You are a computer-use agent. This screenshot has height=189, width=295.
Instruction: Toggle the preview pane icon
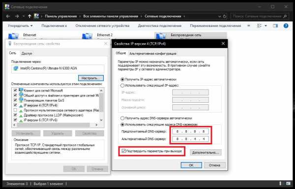pos(275,25)
